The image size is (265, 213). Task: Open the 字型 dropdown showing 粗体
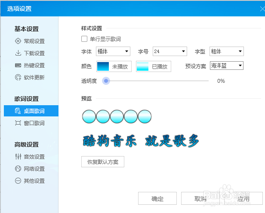[x=227, y=51]
